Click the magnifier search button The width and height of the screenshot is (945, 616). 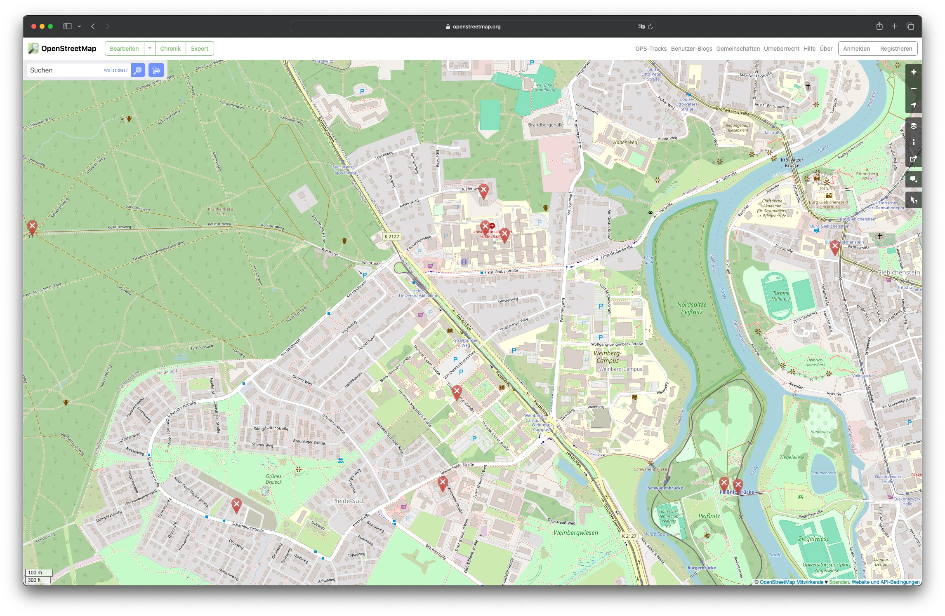138,70
